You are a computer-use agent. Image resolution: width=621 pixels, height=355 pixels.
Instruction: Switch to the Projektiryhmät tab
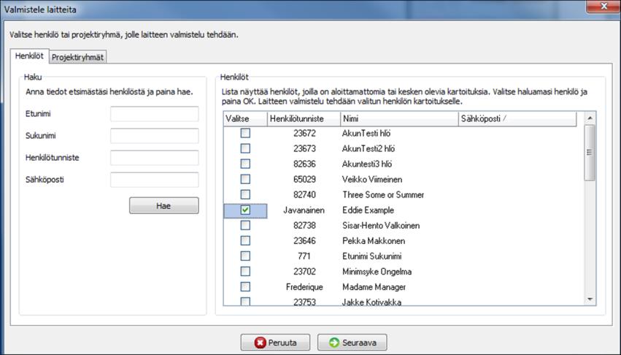click(x=77, y=57)
